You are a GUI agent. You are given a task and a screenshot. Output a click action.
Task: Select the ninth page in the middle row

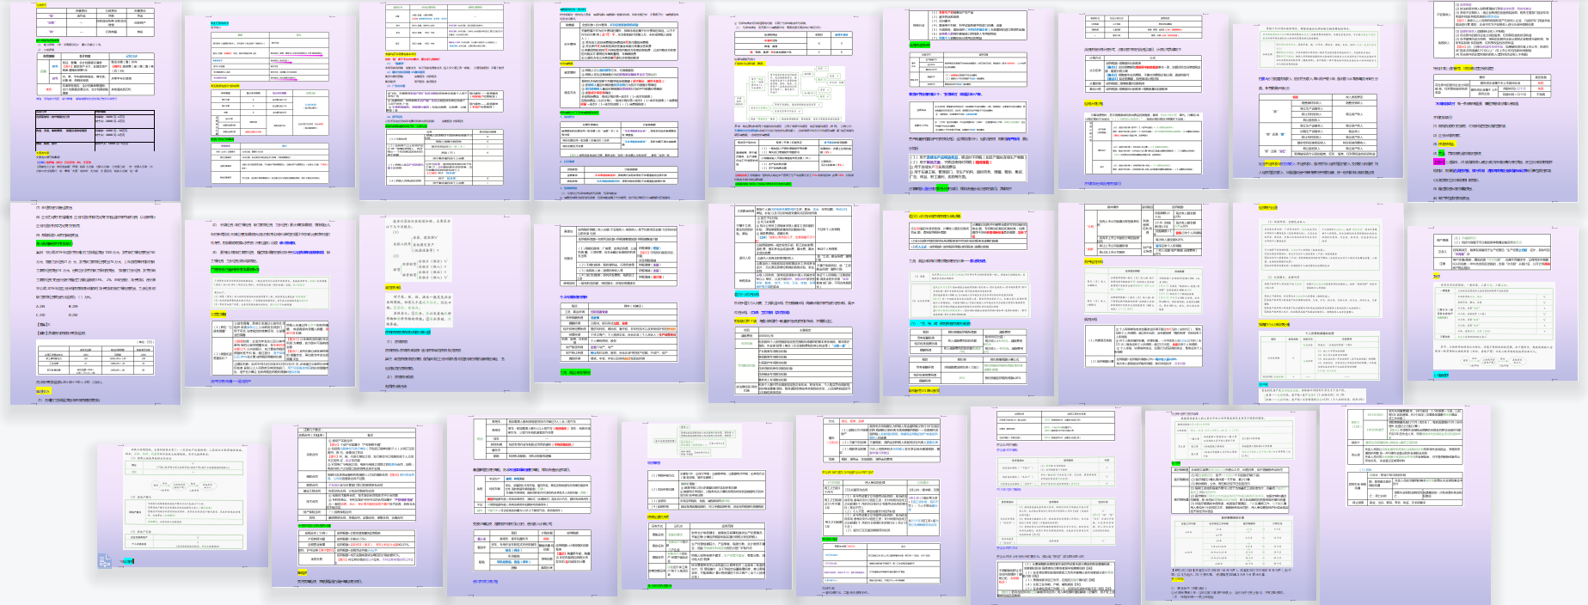point(1494,303)
